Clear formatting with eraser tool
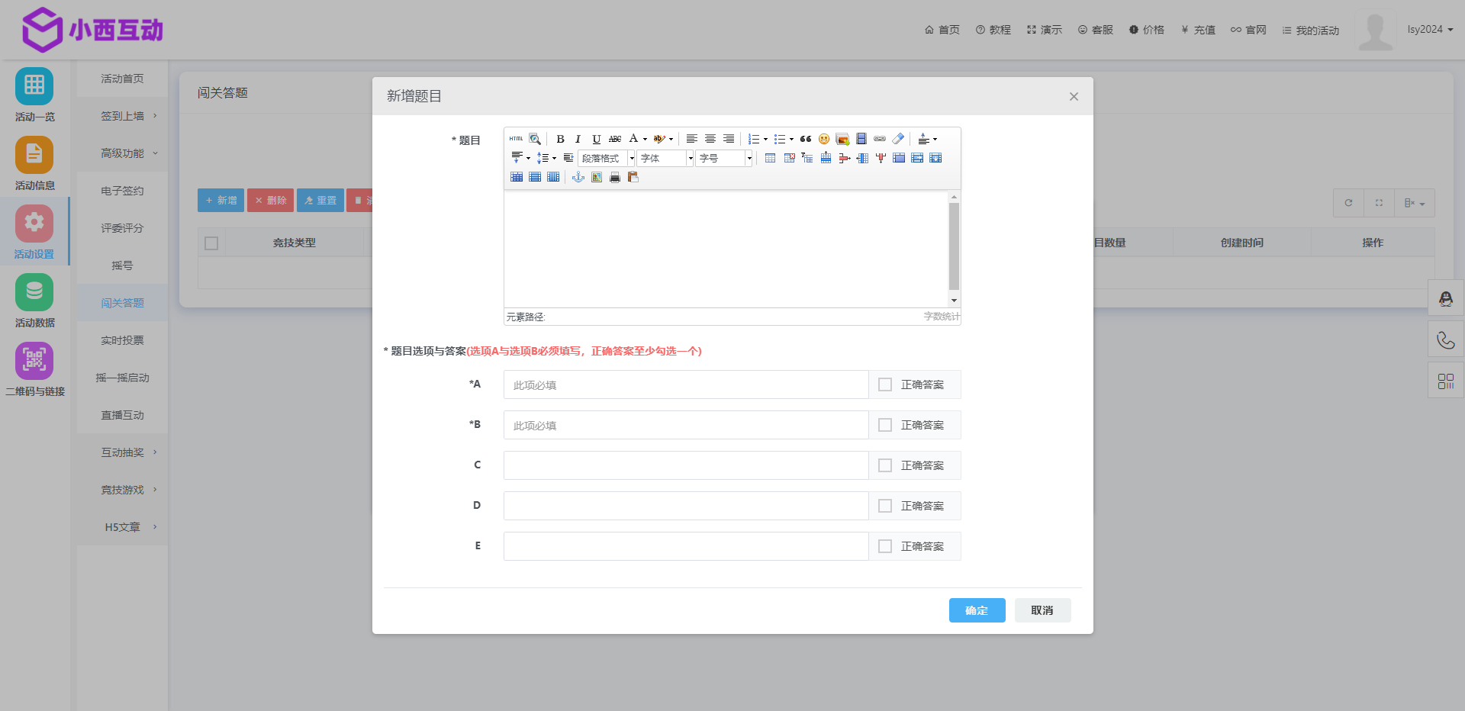 coord(898,139)
